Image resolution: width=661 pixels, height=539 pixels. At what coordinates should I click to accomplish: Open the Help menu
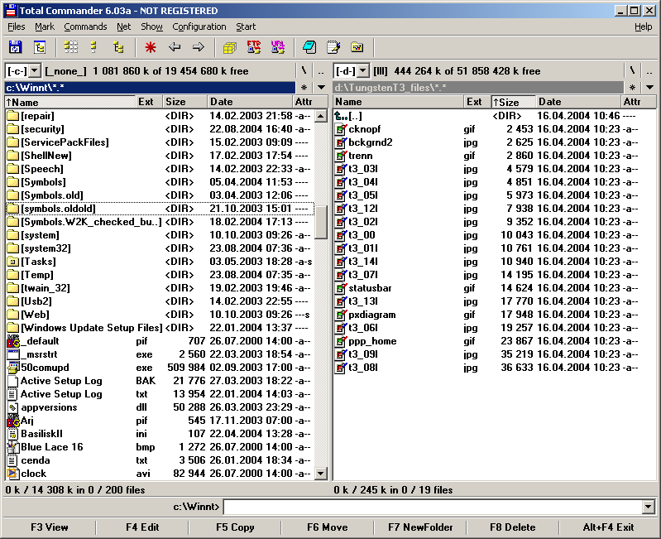[644, 26]
